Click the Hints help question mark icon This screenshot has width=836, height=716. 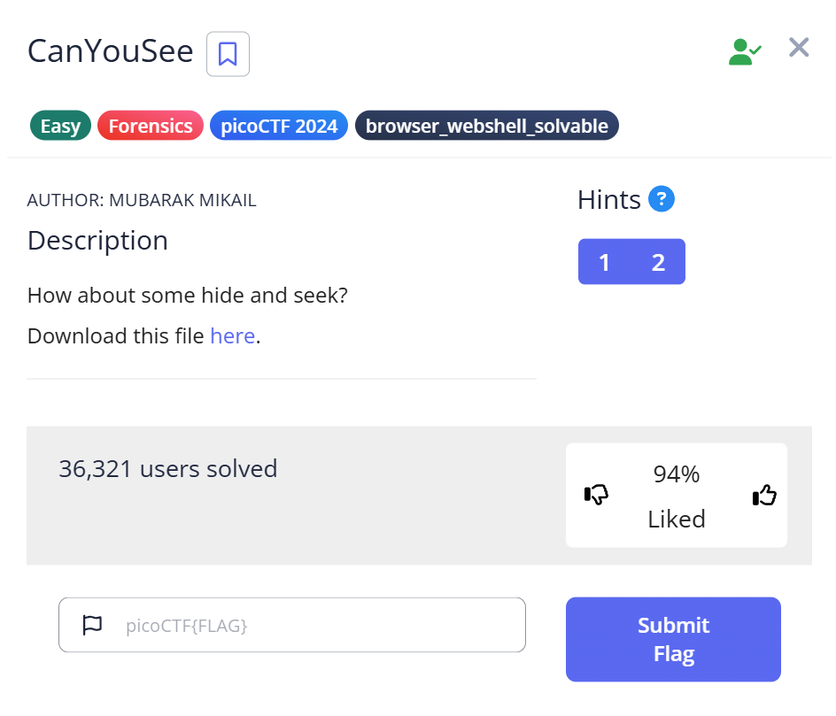[662, 199]
